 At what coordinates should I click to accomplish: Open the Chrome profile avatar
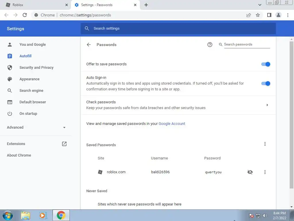point(278,15)
